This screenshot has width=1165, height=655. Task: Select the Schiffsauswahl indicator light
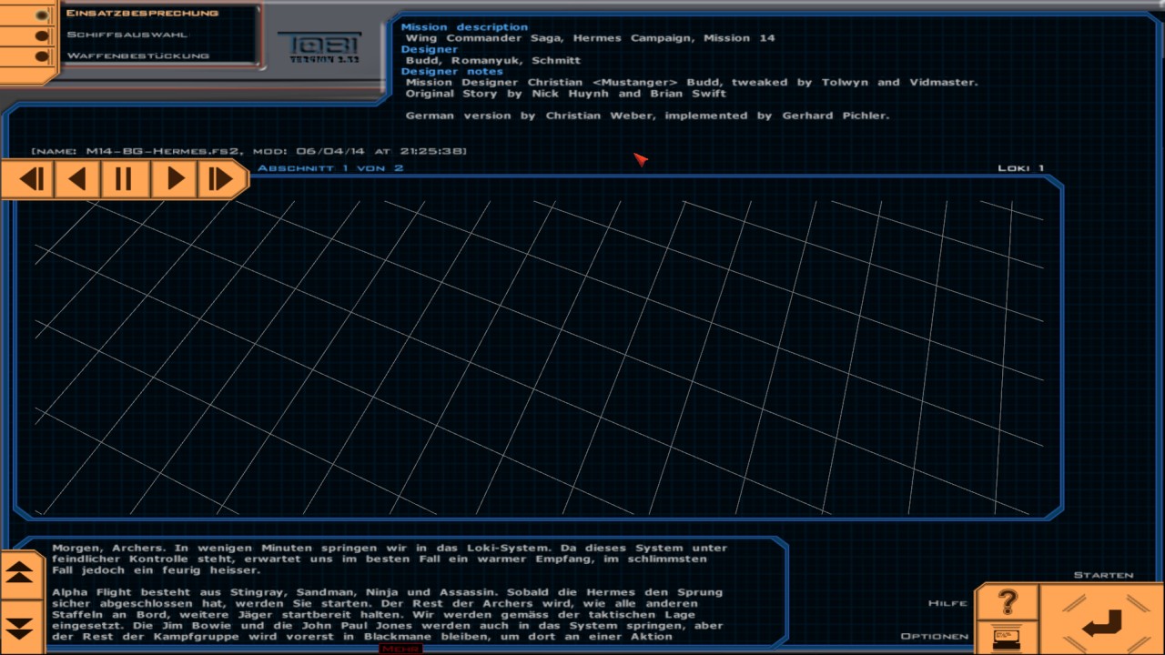click(x=41, y=35)
